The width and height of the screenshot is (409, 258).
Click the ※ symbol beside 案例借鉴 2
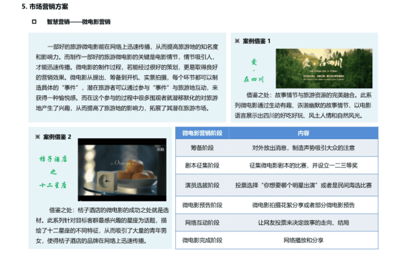click(37, 137)
